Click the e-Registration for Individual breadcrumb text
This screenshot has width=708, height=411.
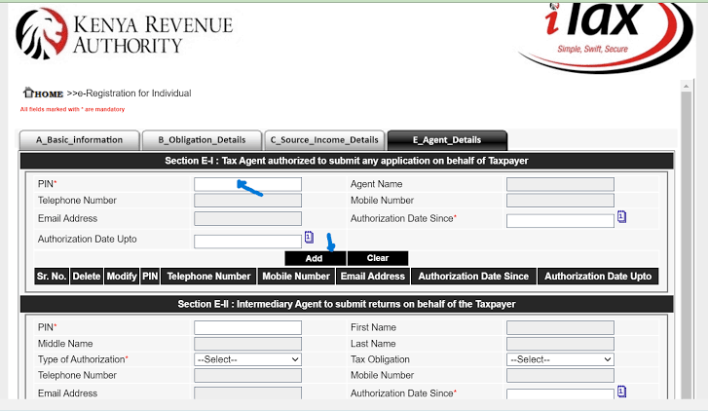click(134, 93)
